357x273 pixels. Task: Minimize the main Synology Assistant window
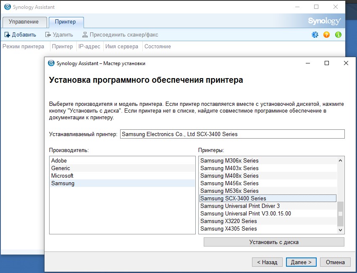pos(297,7)
